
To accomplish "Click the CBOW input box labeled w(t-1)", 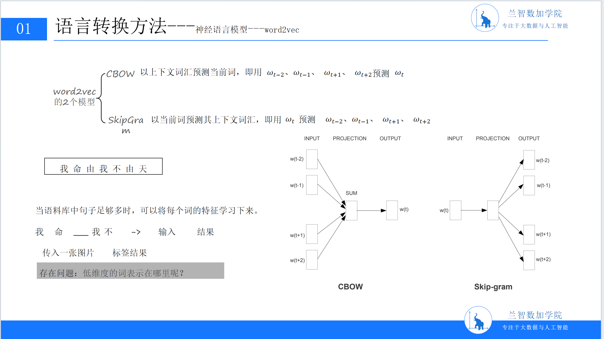I will click(312, 185).
